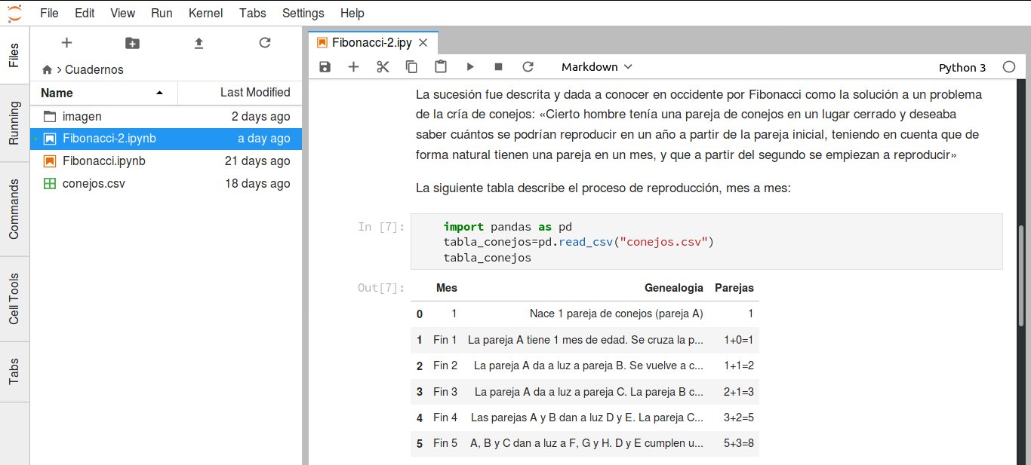Select the Python 3 kernel label

point(962,67)
